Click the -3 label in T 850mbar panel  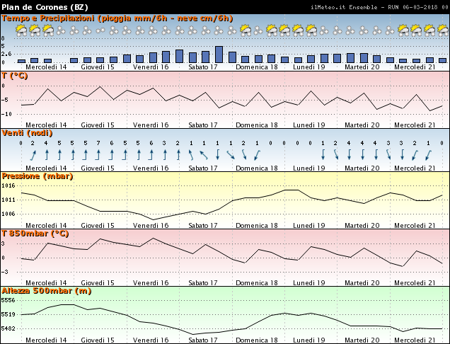tap(4, 272)
